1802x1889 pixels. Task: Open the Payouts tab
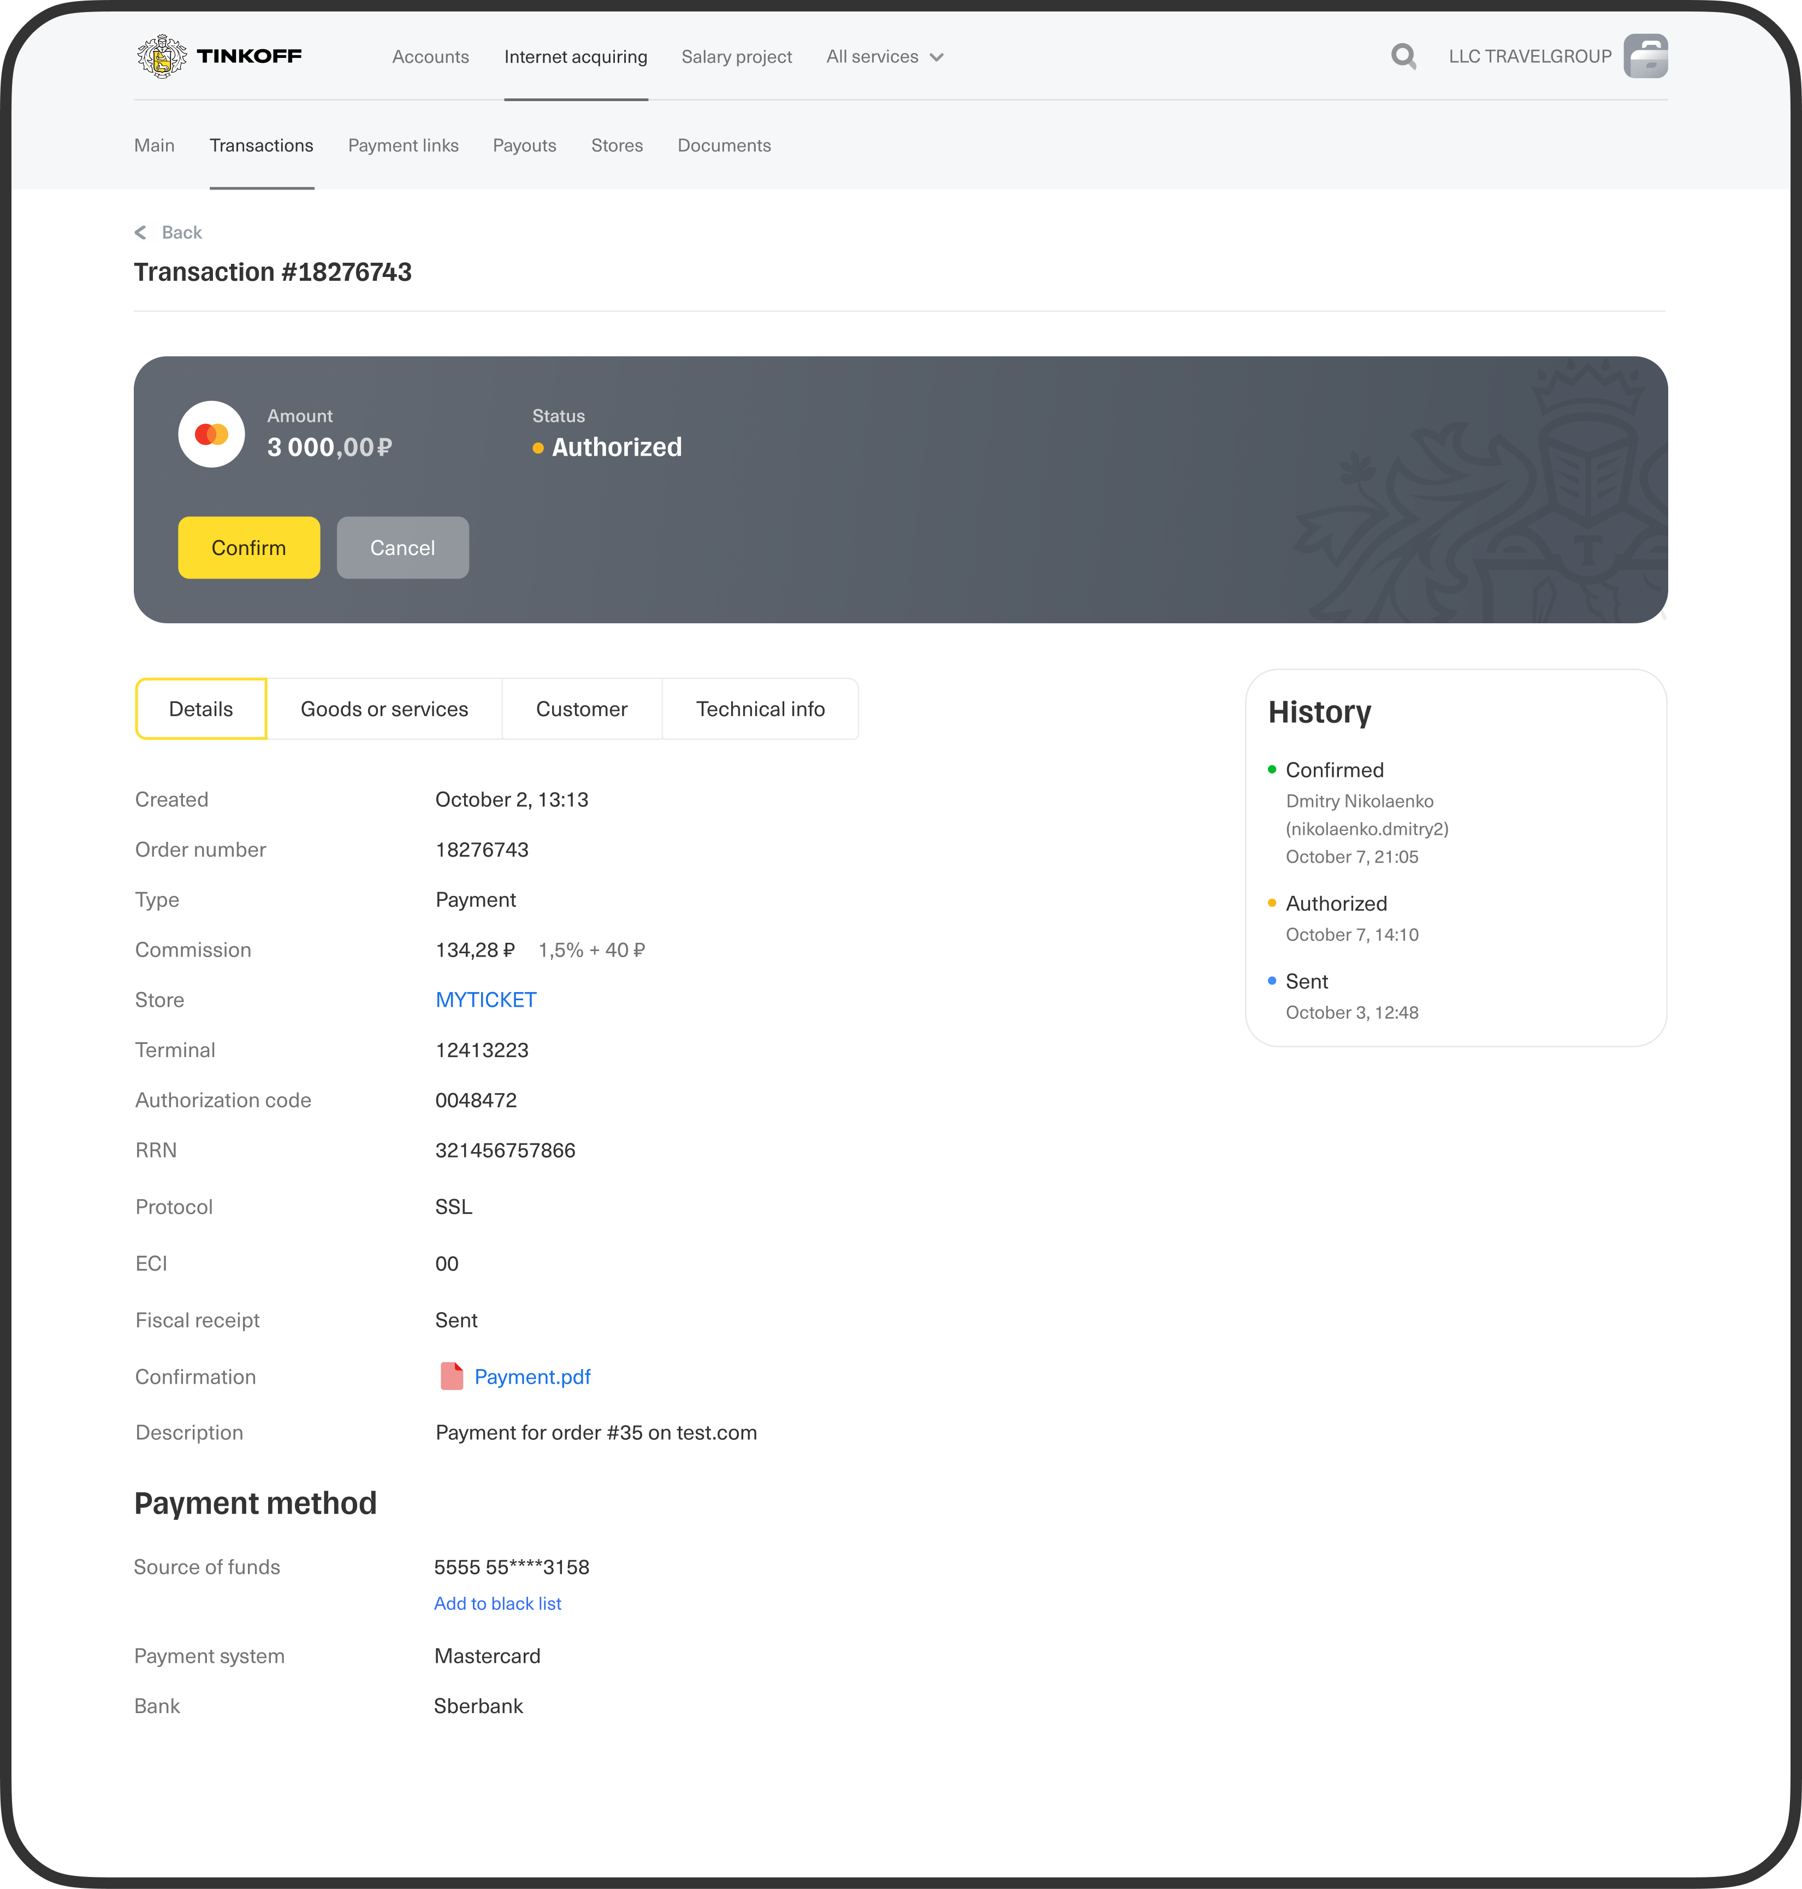[x=524, y=145]
